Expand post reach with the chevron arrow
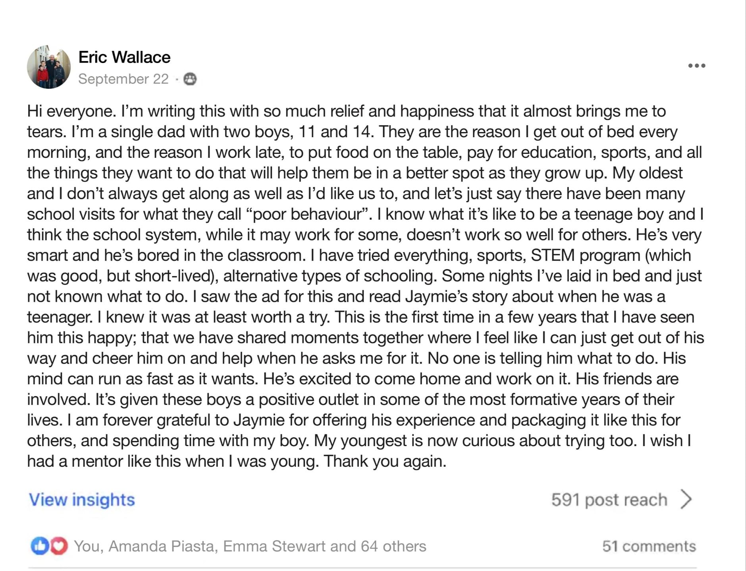 tap(686, 499)
